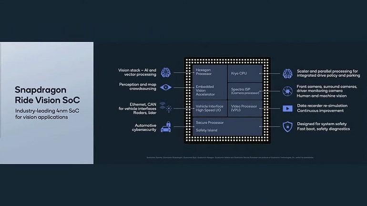This screenshot has width=367, height=206.
Task: Click the Designed for system safety text
Action: [322, 124]
